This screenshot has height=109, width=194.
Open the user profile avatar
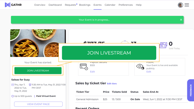tap(180, 5)
